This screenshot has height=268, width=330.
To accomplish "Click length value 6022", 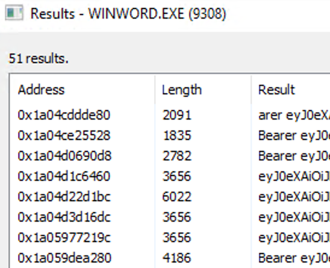I will pos(177,196).
